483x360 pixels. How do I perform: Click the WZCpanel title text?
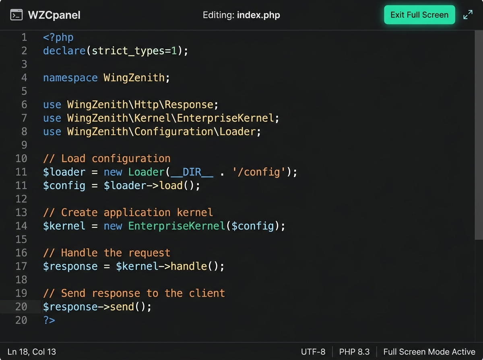(x=54, y=15)
